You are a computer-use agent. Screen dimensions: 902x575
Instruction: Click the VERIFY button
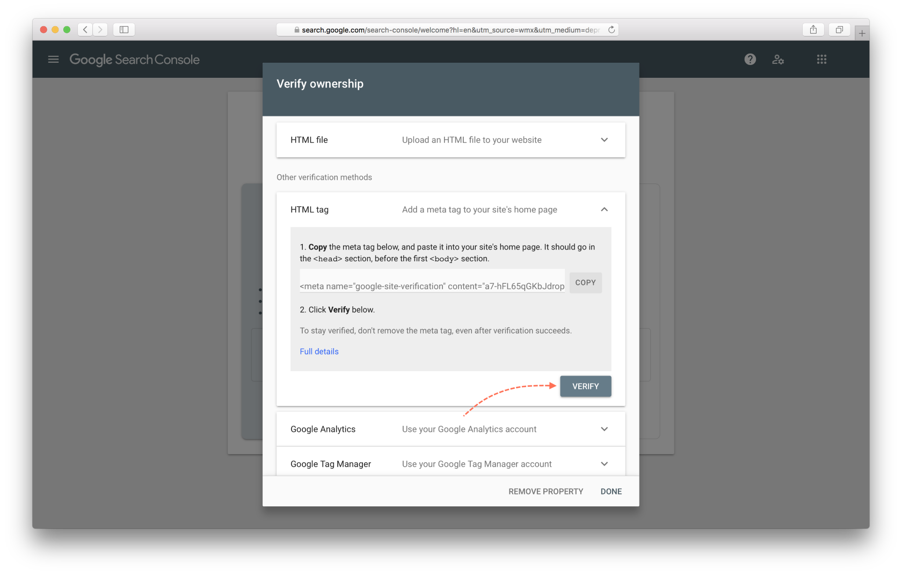(x=585, y=386)
